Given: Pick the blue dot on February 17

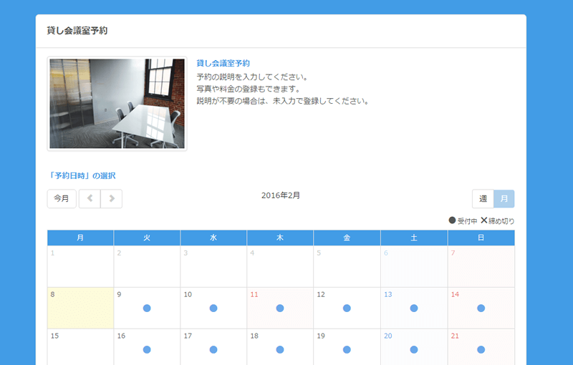Looking at the screenshot, I should [213, 349].
